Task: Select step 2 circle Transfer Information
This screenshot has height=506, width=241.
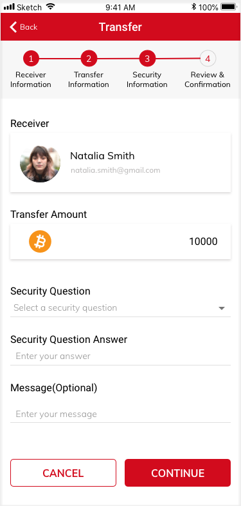Action: 89,59
